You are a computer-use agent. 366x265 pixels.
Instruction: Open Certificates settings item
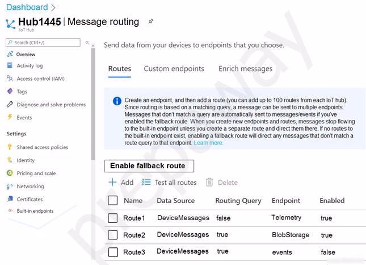[30, 199]
